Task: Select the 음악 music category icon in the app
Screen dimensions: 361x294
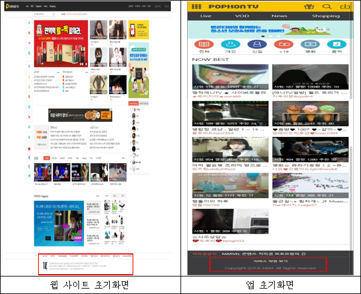Action: (x=337, y=44)
